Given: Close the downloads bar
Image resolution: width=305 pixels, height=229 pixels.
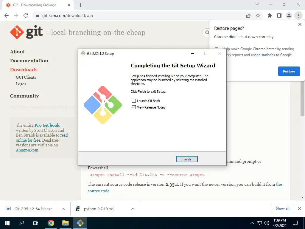Looking at the screenshot, I should tap(300, 208).
